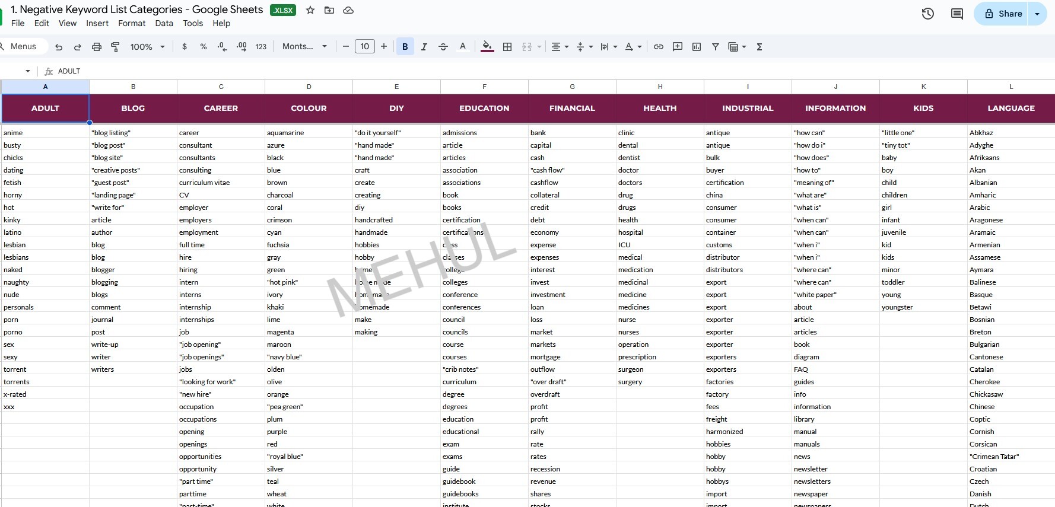Viewport: 1055px width, 507px height.
Task: Toggle bold formatting button
Action: (x=405, y=47)
